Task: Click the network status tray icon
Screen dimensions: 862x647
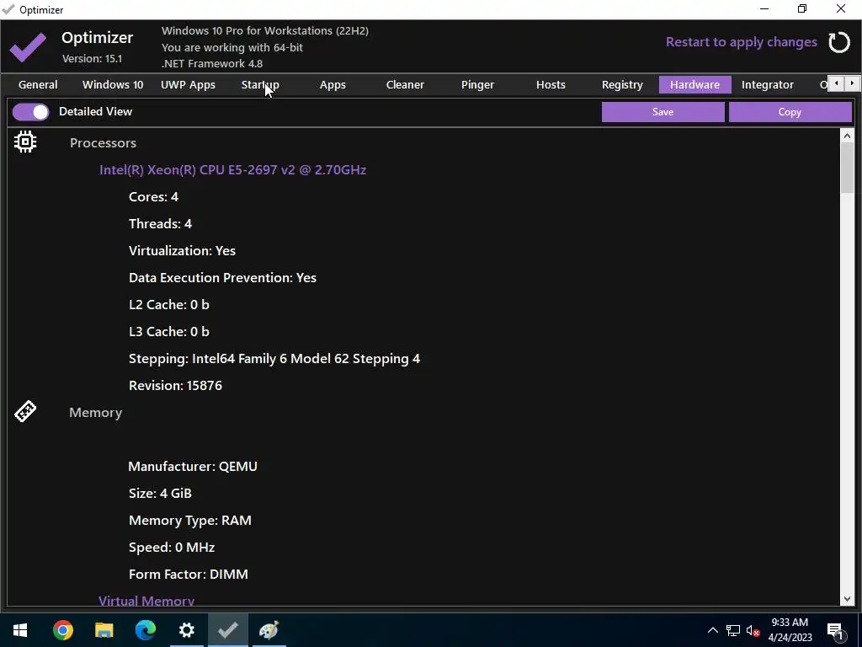Action: tap(733, 630)
